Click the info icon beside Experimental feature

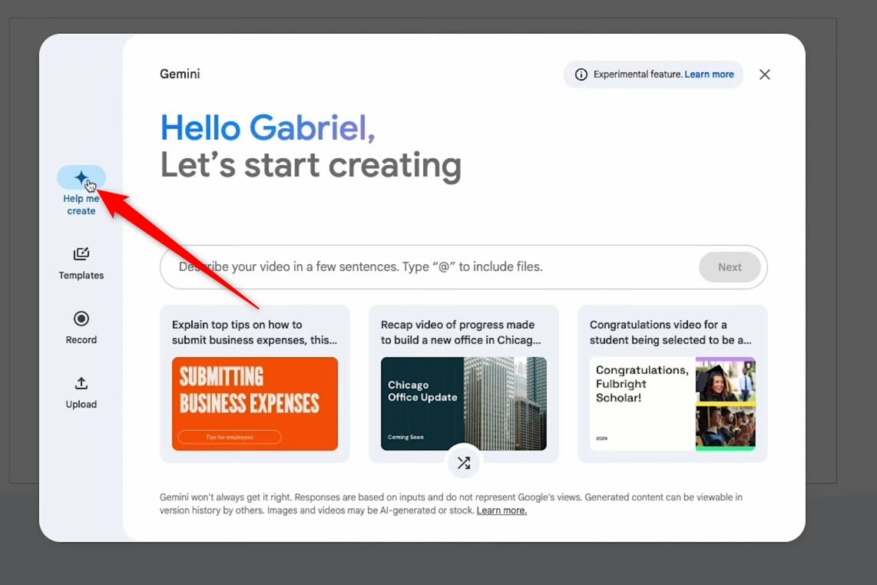pyautogui.click(x=581, y=74)
